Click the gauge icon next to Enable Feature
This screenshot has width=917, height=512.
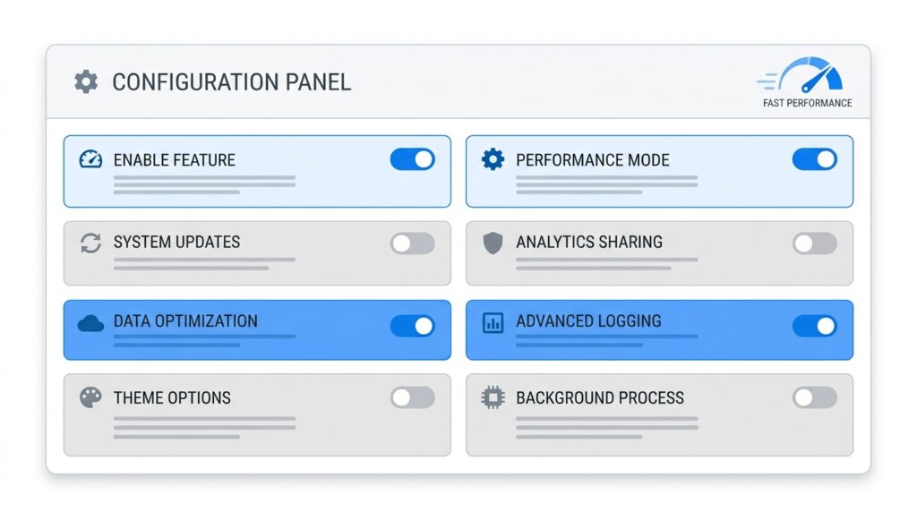click(90, 159)
